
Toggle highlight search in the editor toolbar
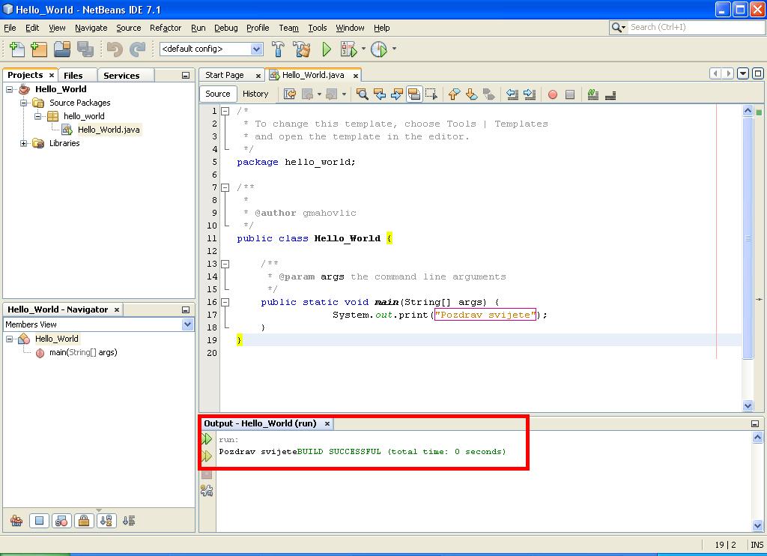414,94
